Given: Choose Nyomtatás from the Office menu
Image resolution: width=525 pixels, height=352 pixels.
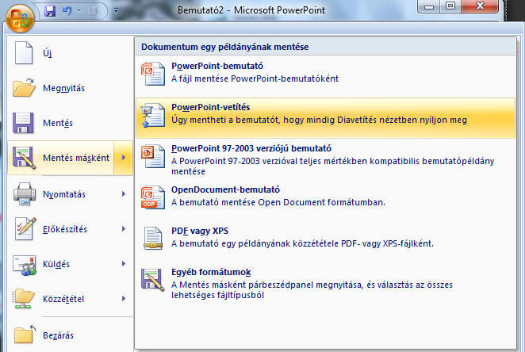Looking at the screenshot, I should pos(64,194).
